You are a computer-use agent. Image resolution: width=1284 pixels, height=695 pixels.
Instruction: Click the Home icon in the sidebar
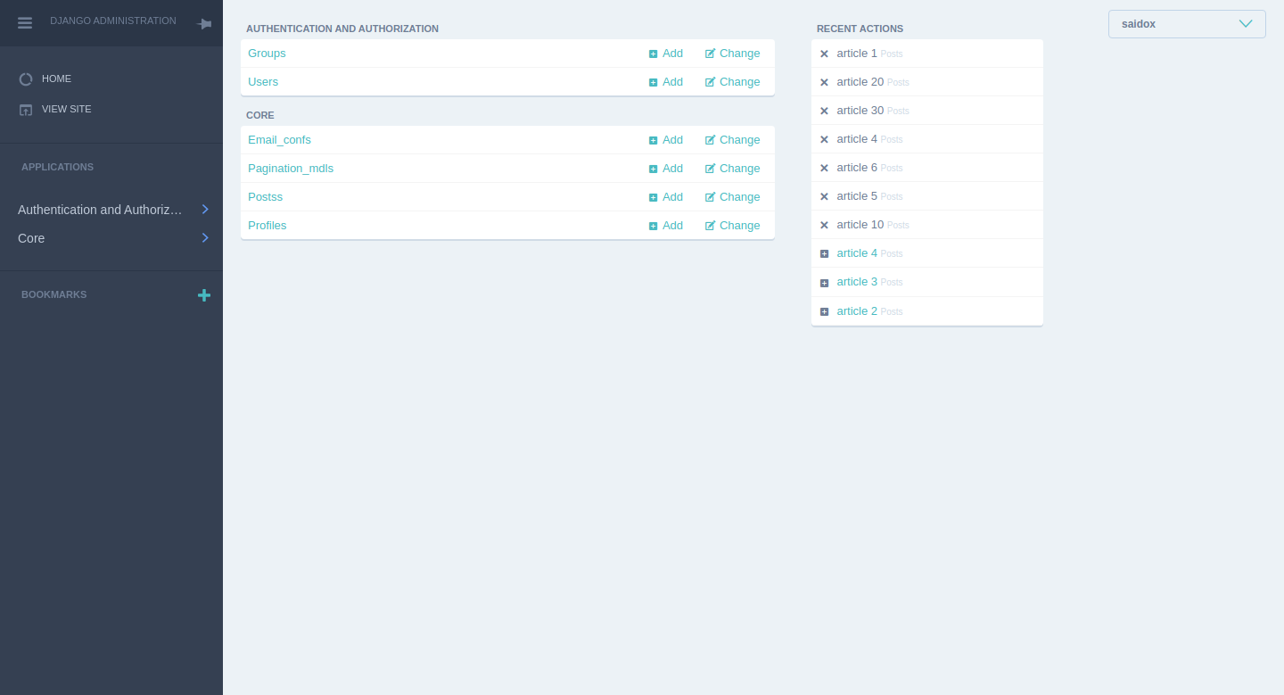[x=26, y=79]
